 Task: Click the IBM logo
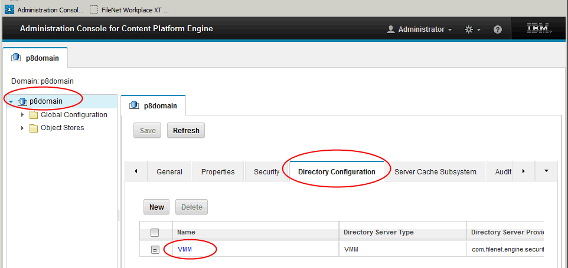(538, 29)
